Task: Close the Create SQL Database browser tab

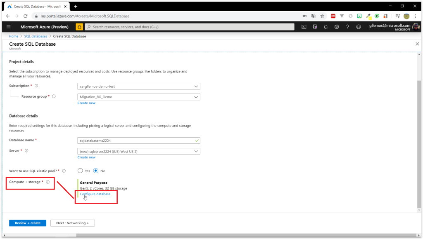Action: [65, 7]
